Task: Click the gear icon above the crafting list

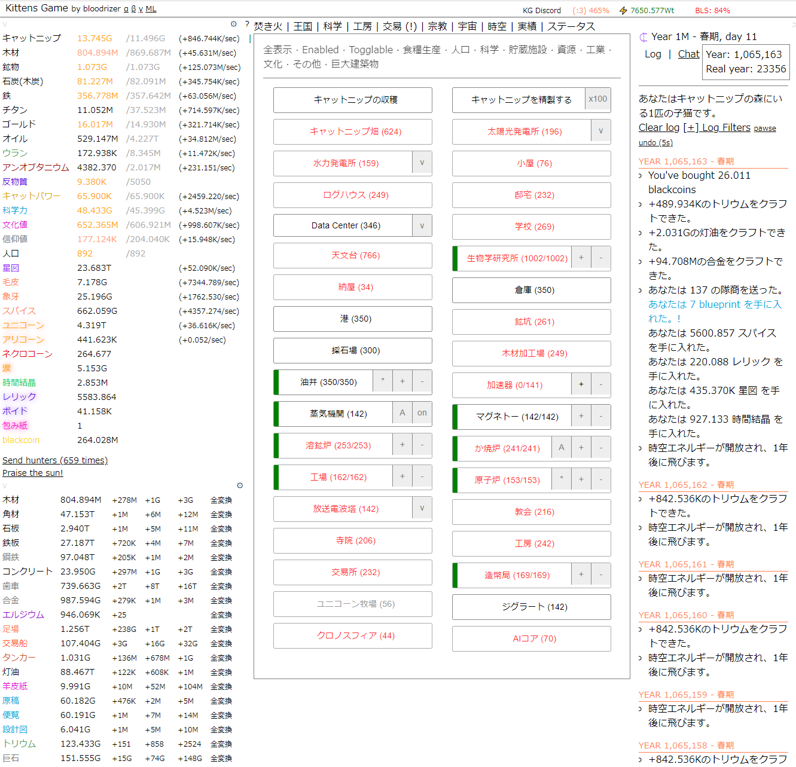Action: (240, 485)
